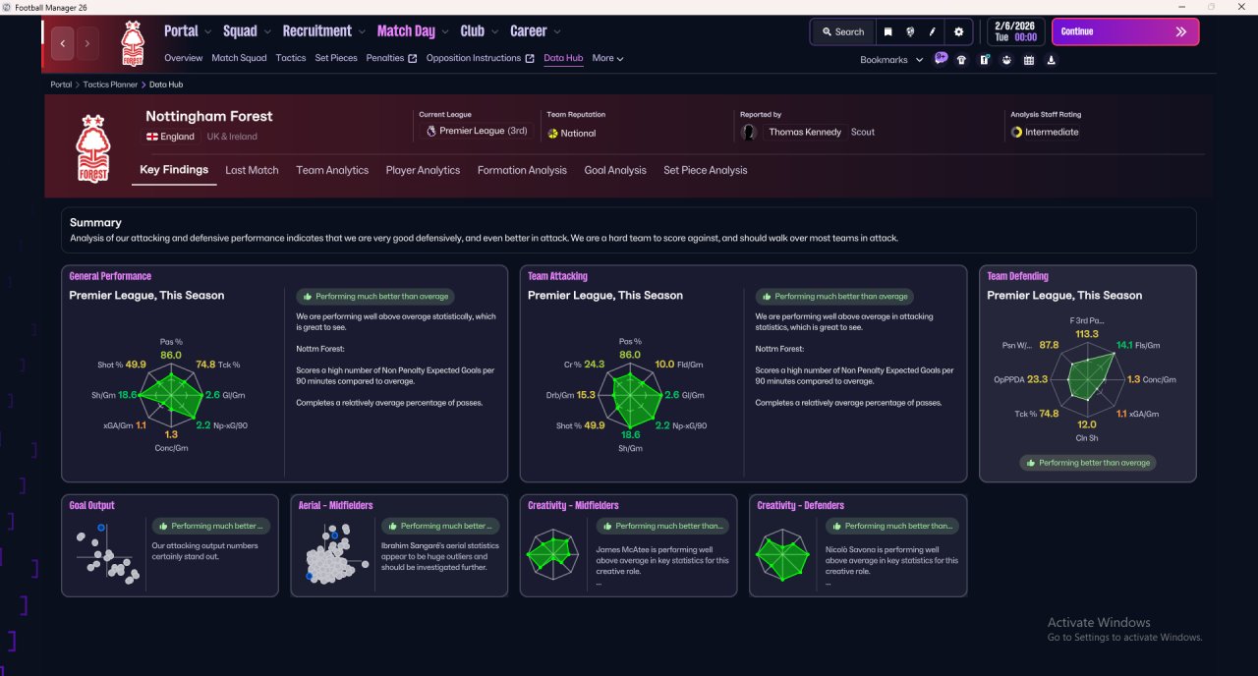Click Team Defending 'Performing better than average' badge

(1087, 463)
